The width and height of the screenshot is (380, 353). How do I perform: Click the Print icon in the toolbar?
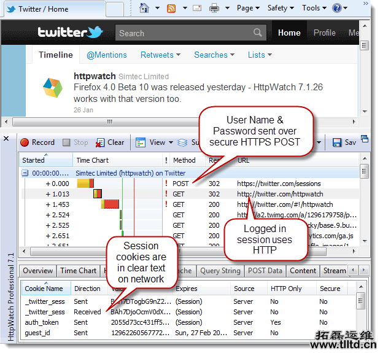(x=214, y=8)
